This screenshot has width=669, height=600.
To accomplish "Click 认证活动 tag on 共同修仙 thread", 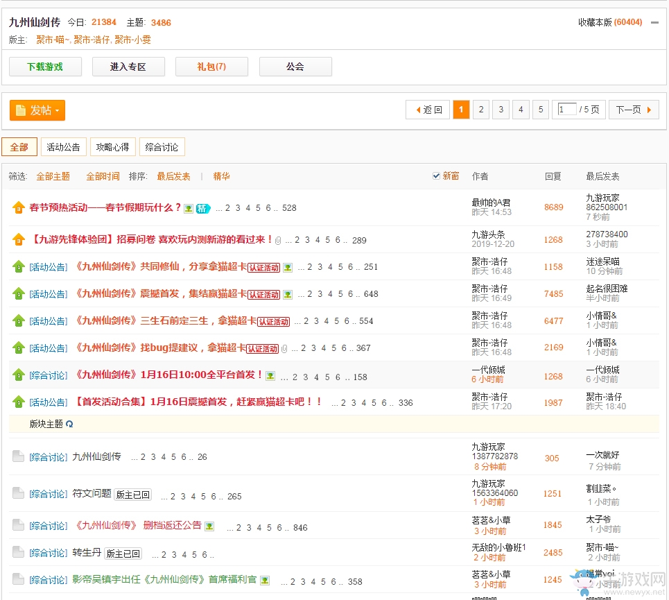I will tap(264, 268).
